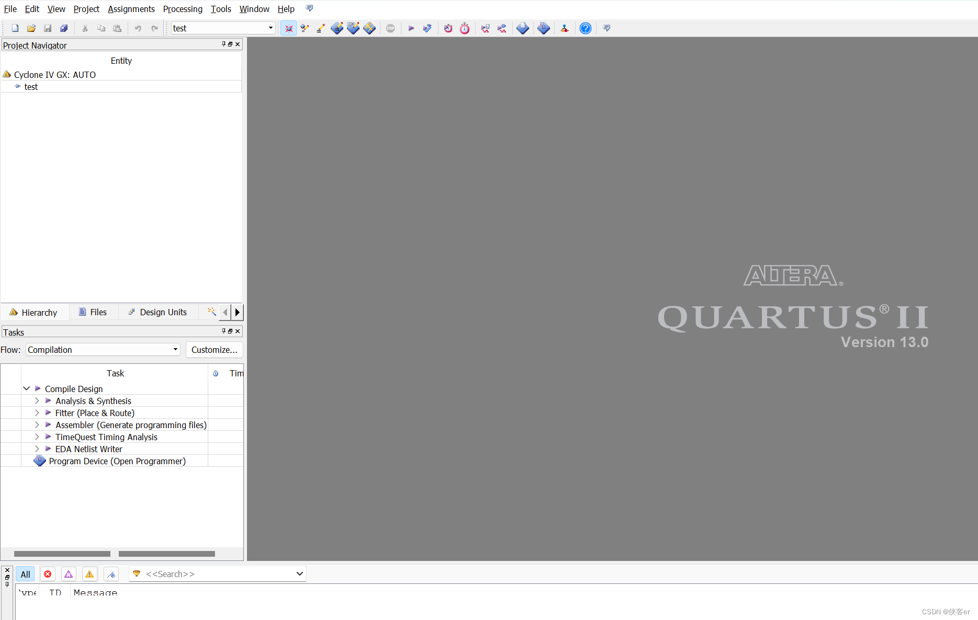The image size is (978, 620).
Task: Open the File menu
Action: [x=10, y=9]
